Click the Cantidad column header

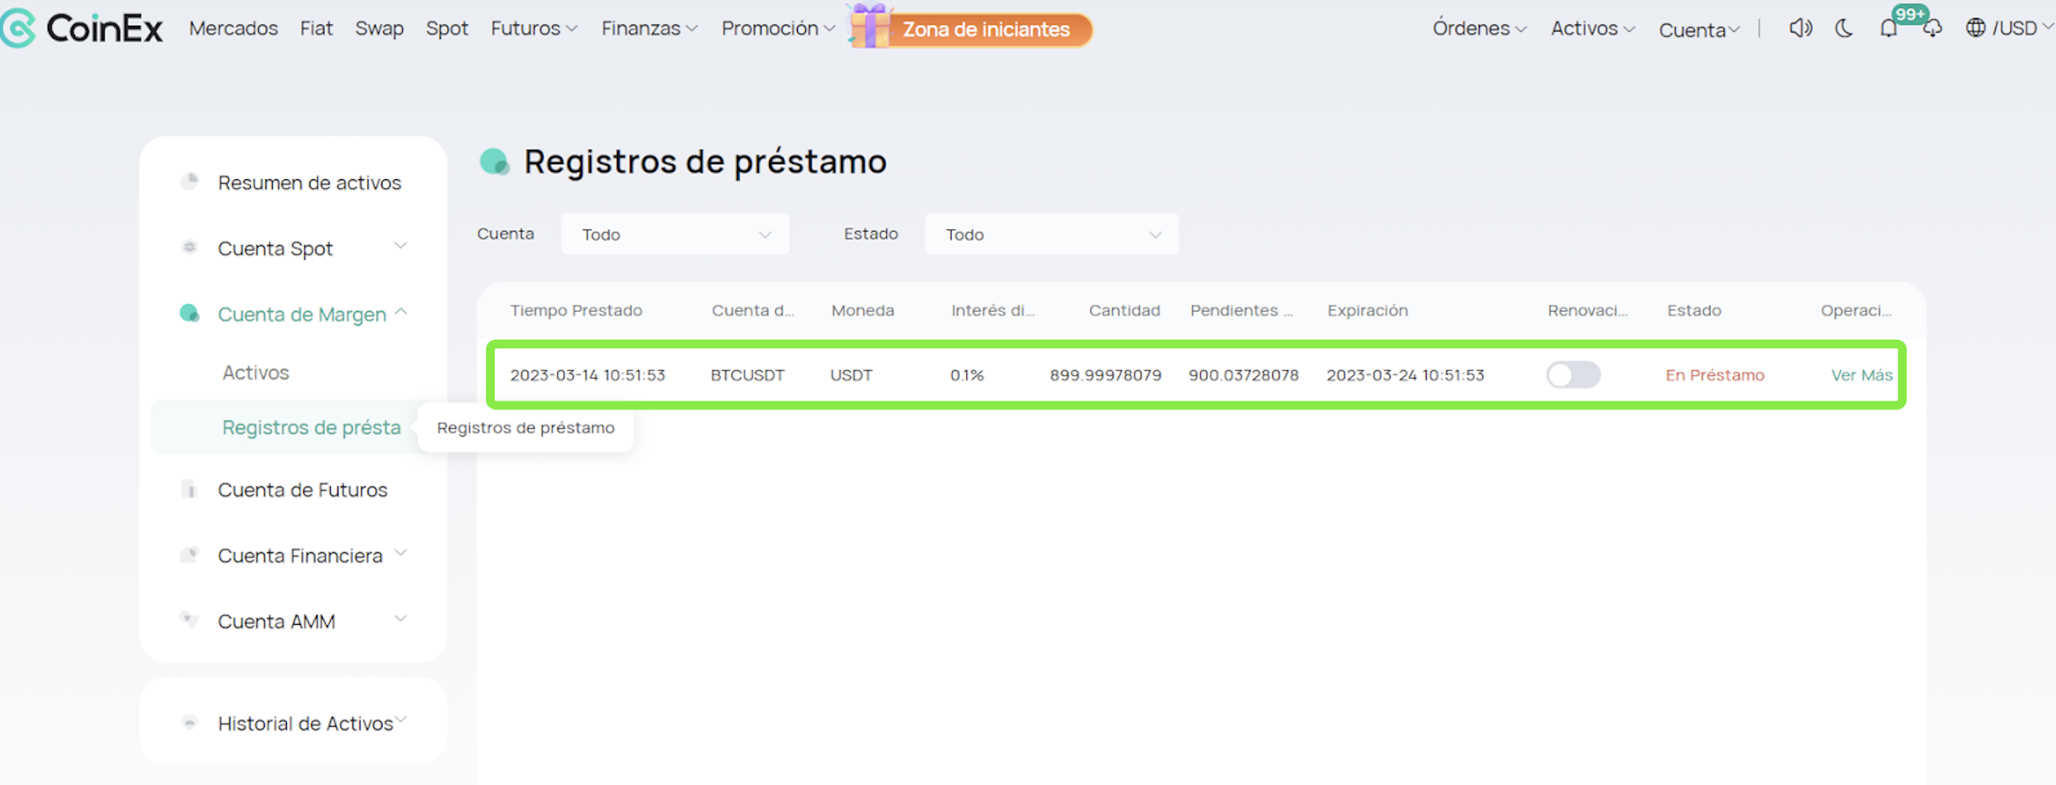[1124, 310]
